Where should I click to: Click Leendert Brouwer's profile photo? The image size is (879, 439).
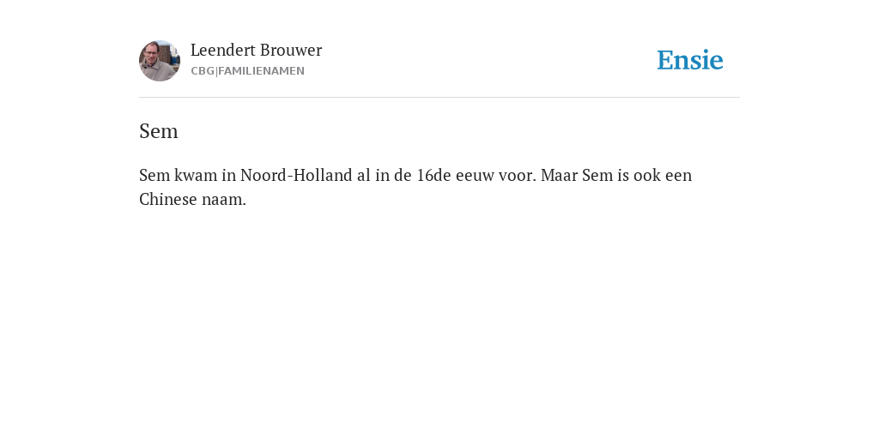(x=160, y=61)
